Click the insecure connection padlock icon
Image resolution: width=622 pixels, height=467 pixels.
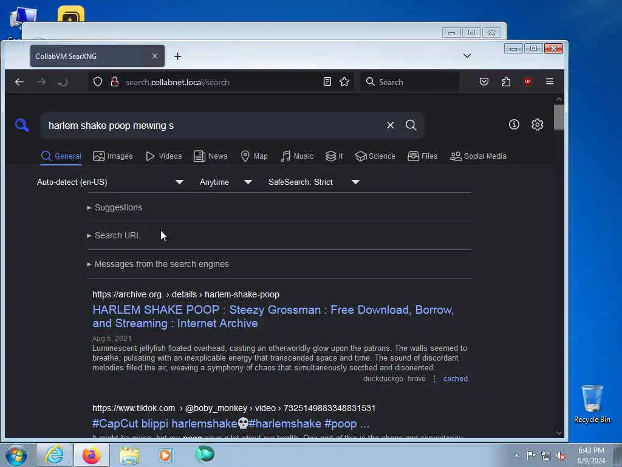pos(115,82)
